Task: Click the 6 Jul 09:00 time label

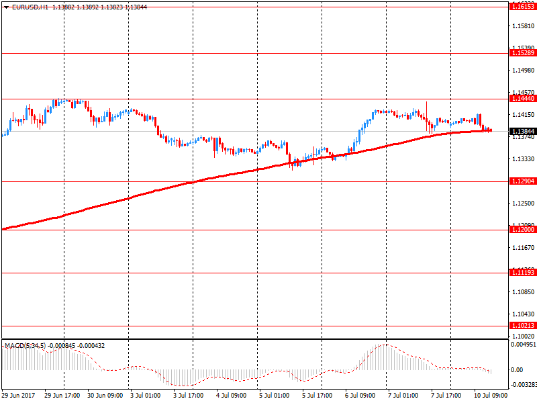Action: [x=360, y=396]
